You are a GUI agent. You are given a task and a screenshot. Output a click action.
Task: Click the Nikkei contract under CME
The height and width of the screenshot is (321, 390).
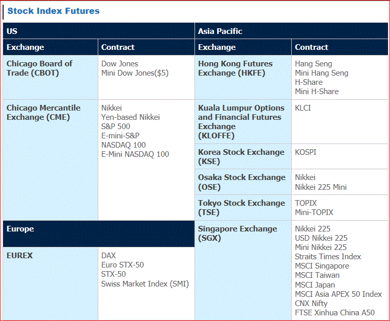[x=112, y=108]
